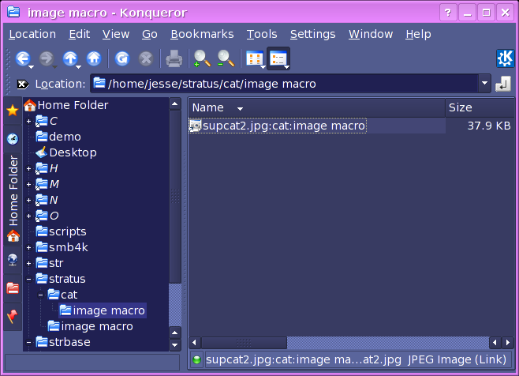Screen dimensions: 519x376
Task: Open the Location field history dropdown
Action: tap(484, 83)
